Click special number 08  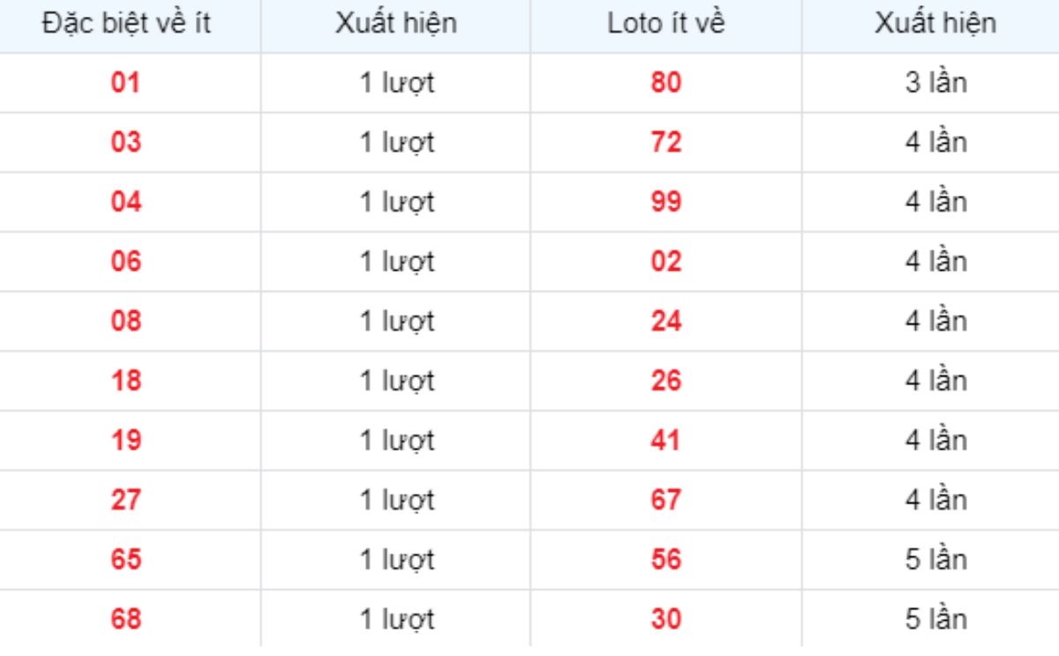(x=125, y=321)
